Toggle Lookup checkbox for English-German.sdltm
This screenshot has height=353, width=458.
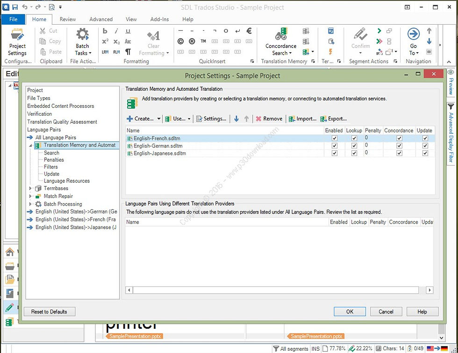coord(354,146)
